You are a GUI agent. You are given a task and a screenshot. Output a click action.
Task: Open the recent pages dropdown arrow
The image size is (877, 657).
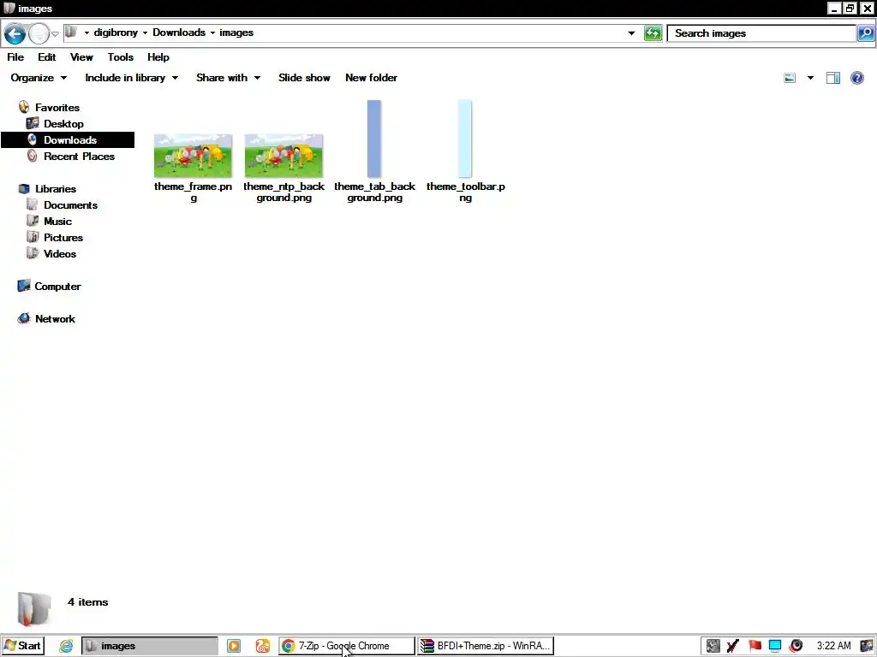(55, 34)
